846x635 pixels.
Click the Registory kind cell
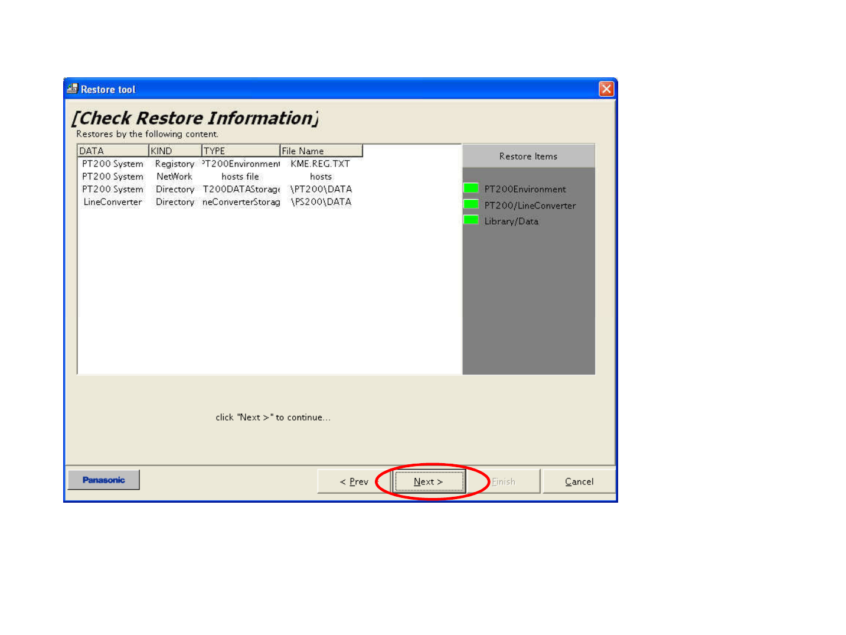[x=175, y=164]
